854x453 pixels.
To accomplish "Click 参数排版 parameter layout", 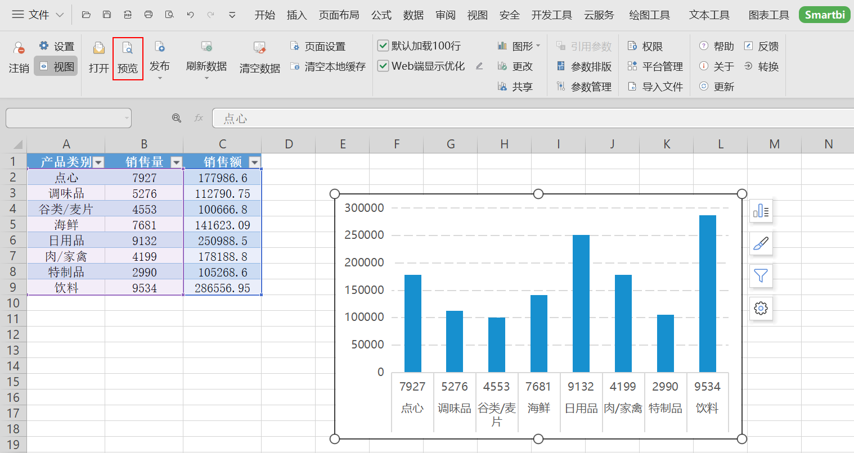I will coord(584,66).
